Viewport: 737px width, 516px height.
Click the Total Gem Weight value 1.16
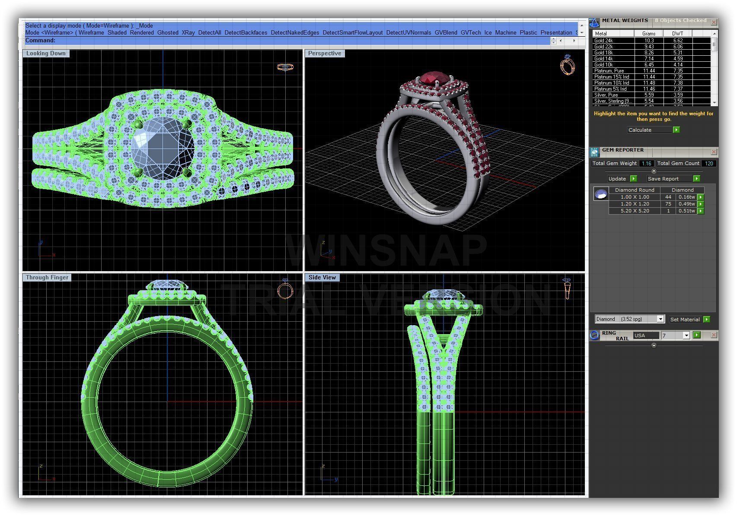(646, 164)
